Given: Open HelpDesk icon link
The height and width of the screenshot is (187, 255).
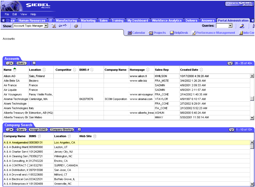Looking at the screenshot, I should tap(179, 33).
